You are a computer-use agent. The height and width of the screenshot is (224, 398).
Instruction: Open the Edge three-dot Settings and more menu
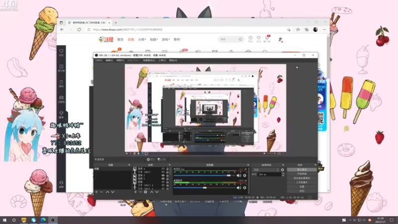click(x=324, y=29)
